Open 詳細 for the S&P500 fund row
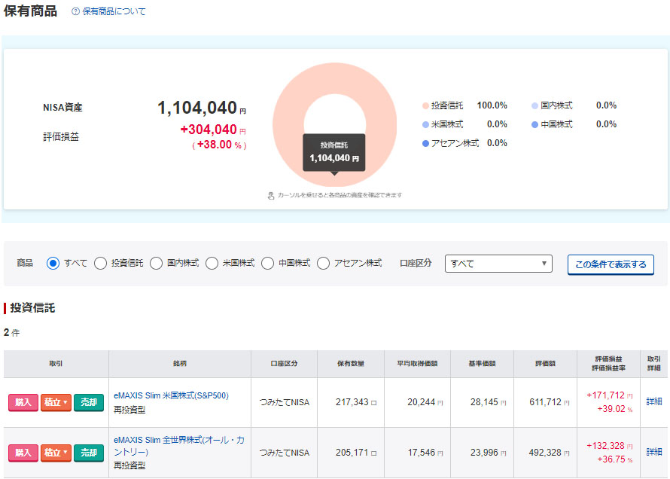Image resolution: width=670 pixels, height=479 pixels. tap(654, 402)
